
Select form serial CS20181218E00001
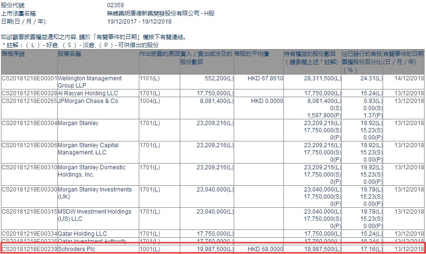click(29, 78)
